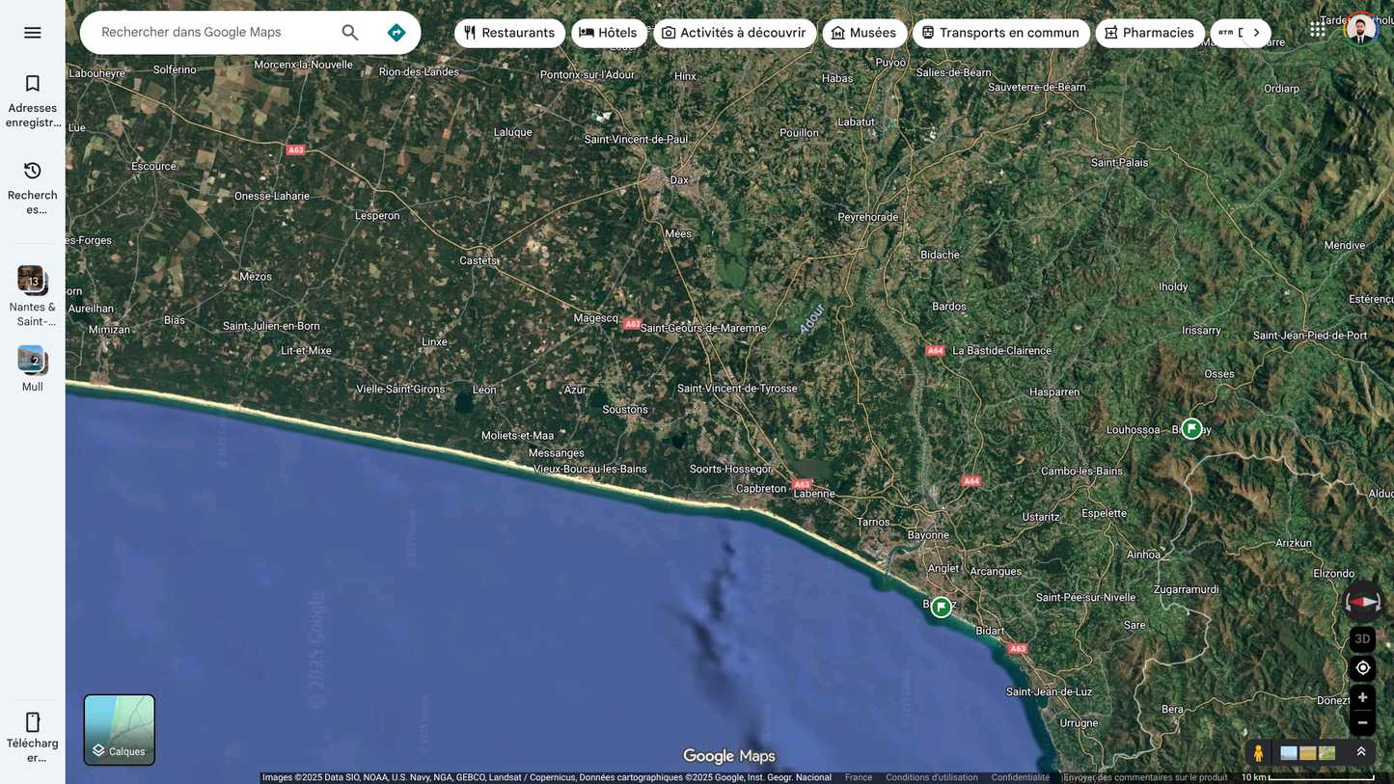Center map on my location
This screenshot has height=784, width=1394.
click(x=1362, y=667)
